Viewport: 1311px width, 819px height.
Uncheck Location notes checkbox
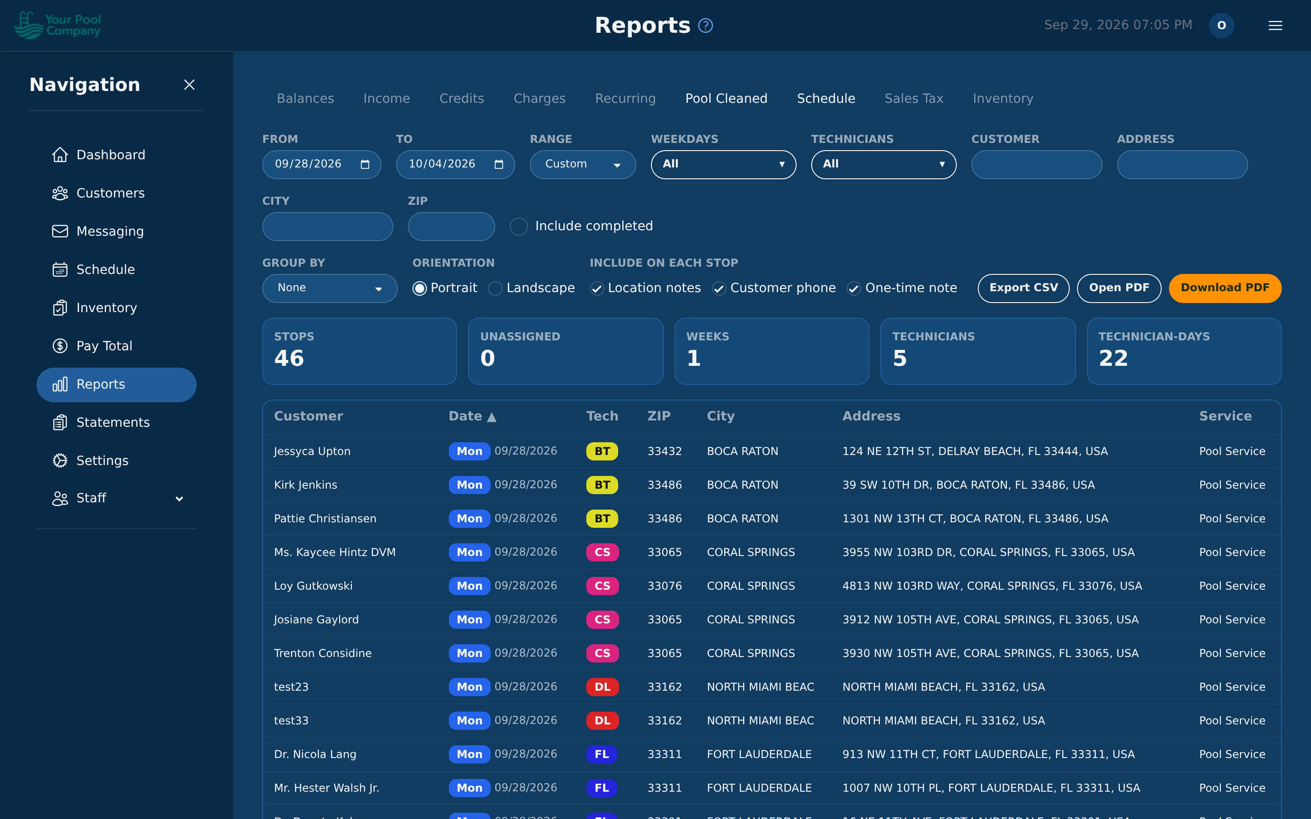[x=596, y=289]
